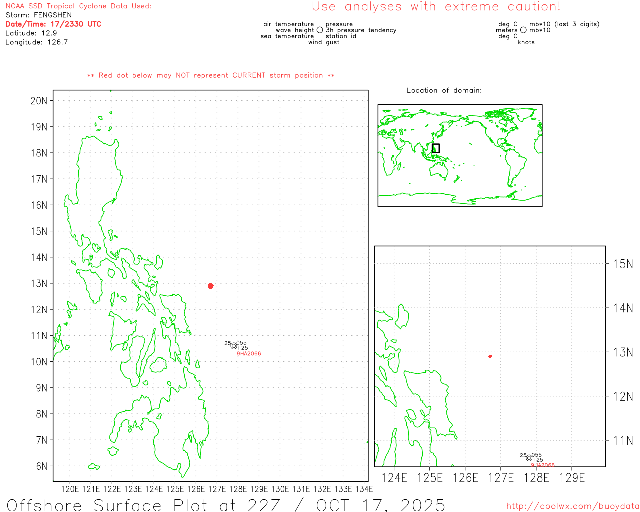The image size is (640, 512).
Task: Click the red storm dot on the zoomed inset map
Action: coord(490,356)
